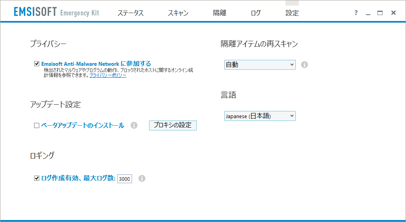The width and height of the screenshot is (406, 222).
Task: Show info icon beside 自動 rescan dropdown
Action: [x=304, y=65]
